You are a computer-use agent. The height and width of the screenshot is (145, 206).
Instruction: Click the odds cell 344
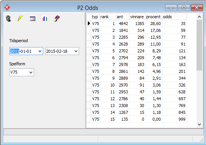coord(175,78)
